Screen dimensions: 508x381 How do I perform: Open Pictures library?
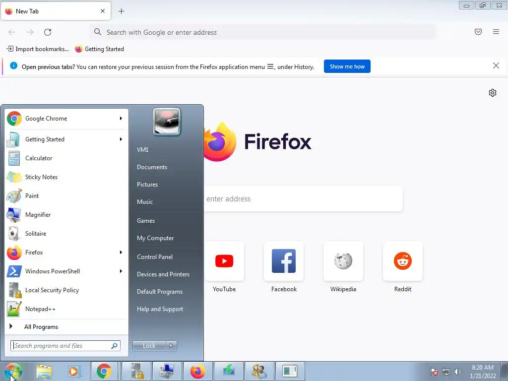147,185
